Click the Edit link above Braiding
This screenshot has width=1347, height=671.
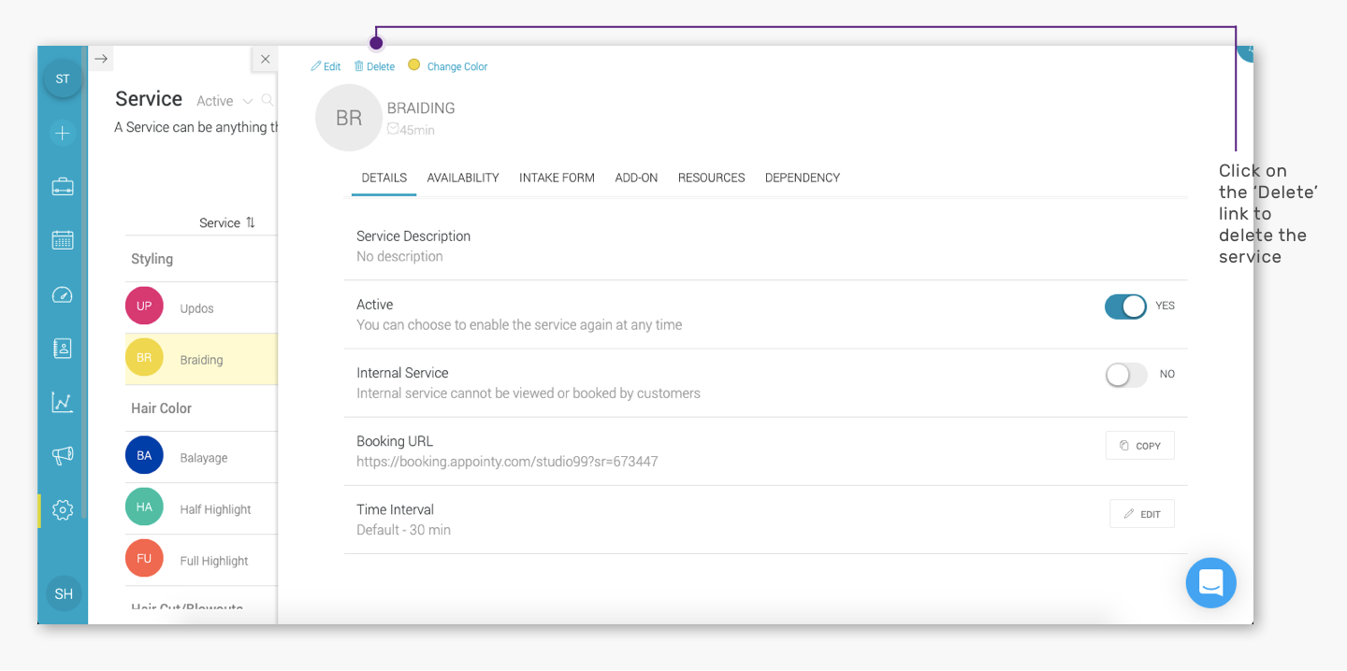pos(326,66)
